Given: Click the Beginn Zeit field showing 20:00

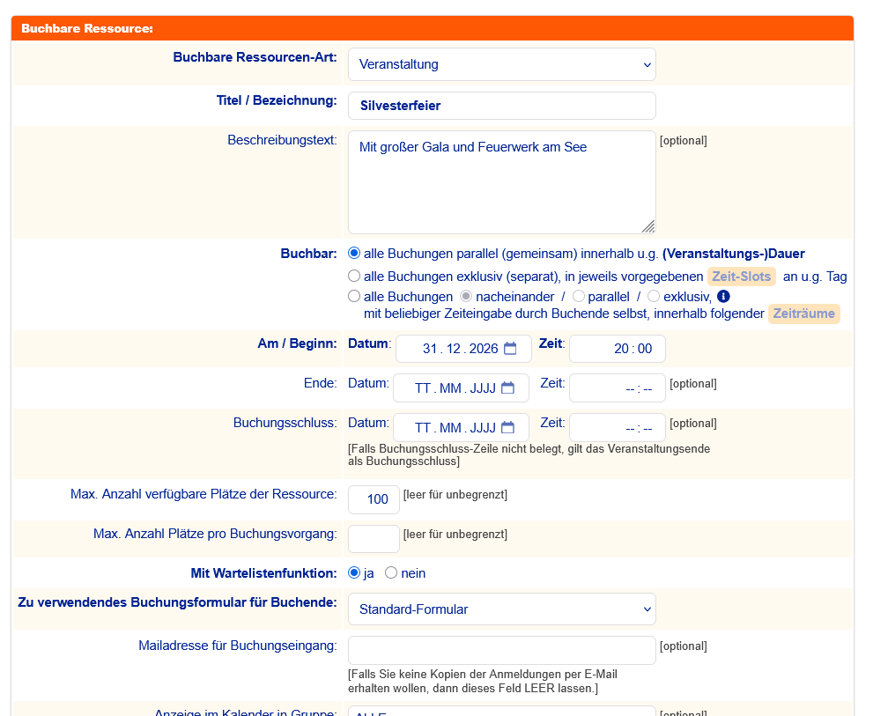Looking at the screenshot, I should (x=617, y=349).
